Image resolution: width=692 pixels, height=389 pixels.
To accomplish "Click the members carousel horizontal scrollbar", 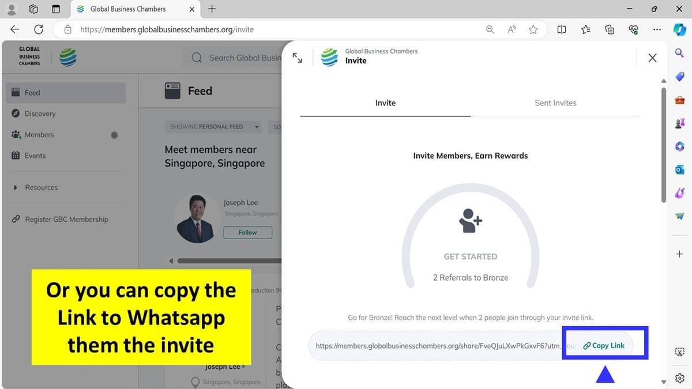I will [229, 261].
